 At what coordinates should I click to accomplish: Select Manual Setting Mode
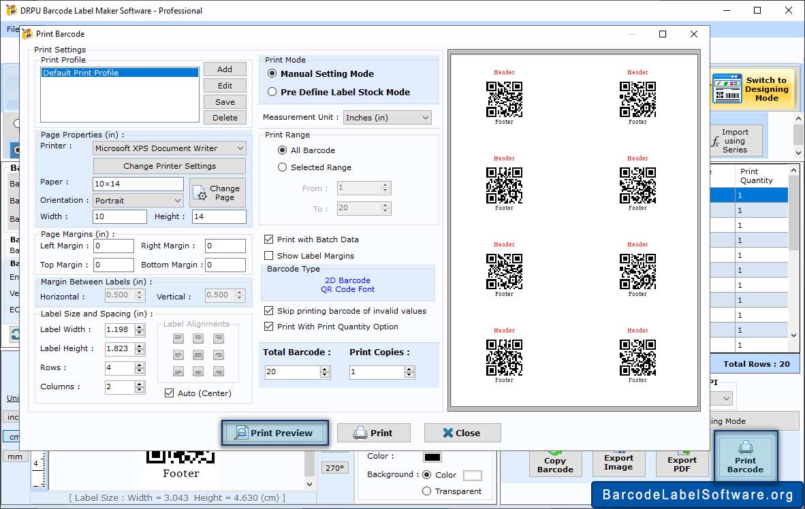coord(272,74)
